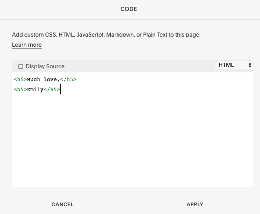Follow the Learn more link
This screenshot has height=214, width=260.
[27, 45]
